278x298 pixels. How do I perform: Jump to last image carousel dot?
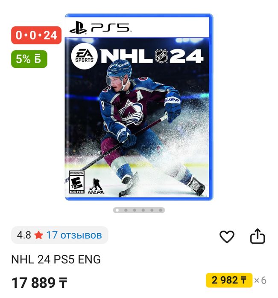click(161, 210)
